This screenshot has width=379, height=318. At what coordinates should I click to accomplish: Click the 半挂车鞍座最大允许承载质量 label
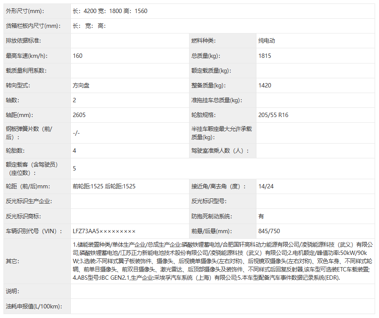[x=222, y=133]
